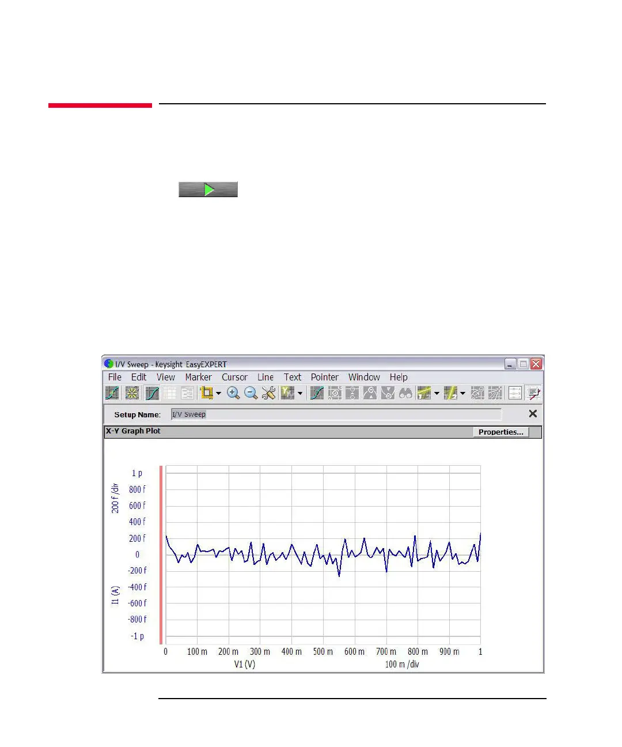622x747 pixels.
Task: Open the Text menu
Action: click(x=293, y=377)
